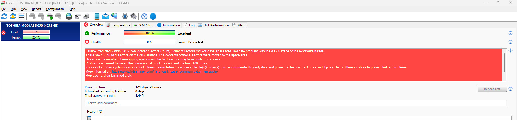The image size is (517, 120).
Task: Click the refresh icon with warning sign
Action: coord(13,16)
